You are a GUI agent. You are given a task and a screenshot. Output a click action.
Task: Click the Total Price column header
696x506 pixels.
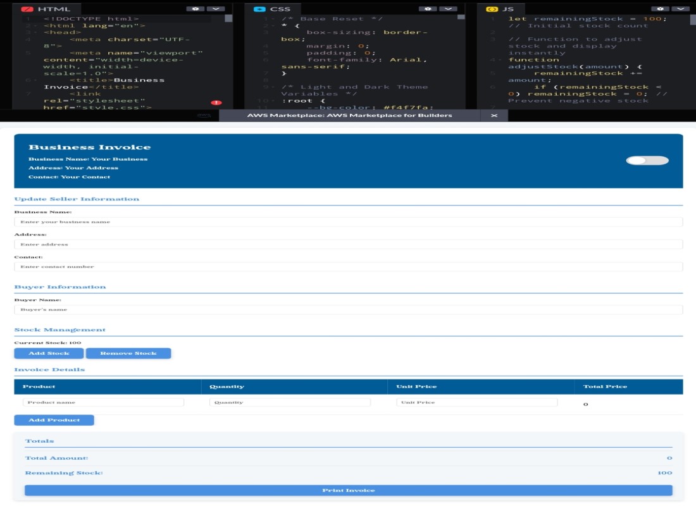click(628, 386)
